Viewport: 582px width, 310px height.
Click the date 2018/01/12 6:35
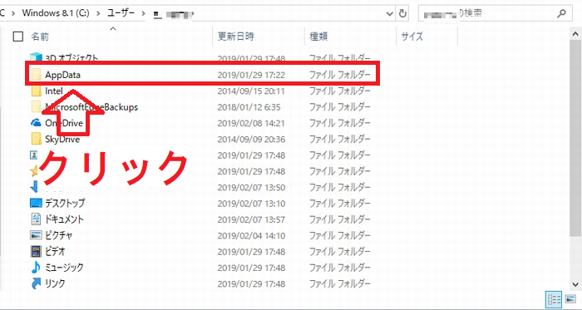pos(249,107)
